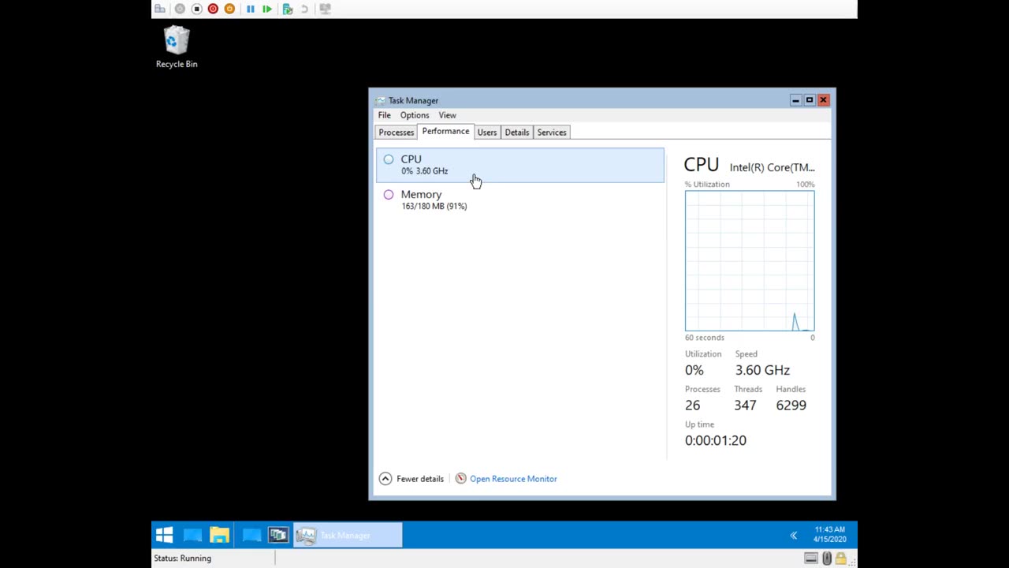
Task: Click the Task Manager title bar icon
Action: 381,100
